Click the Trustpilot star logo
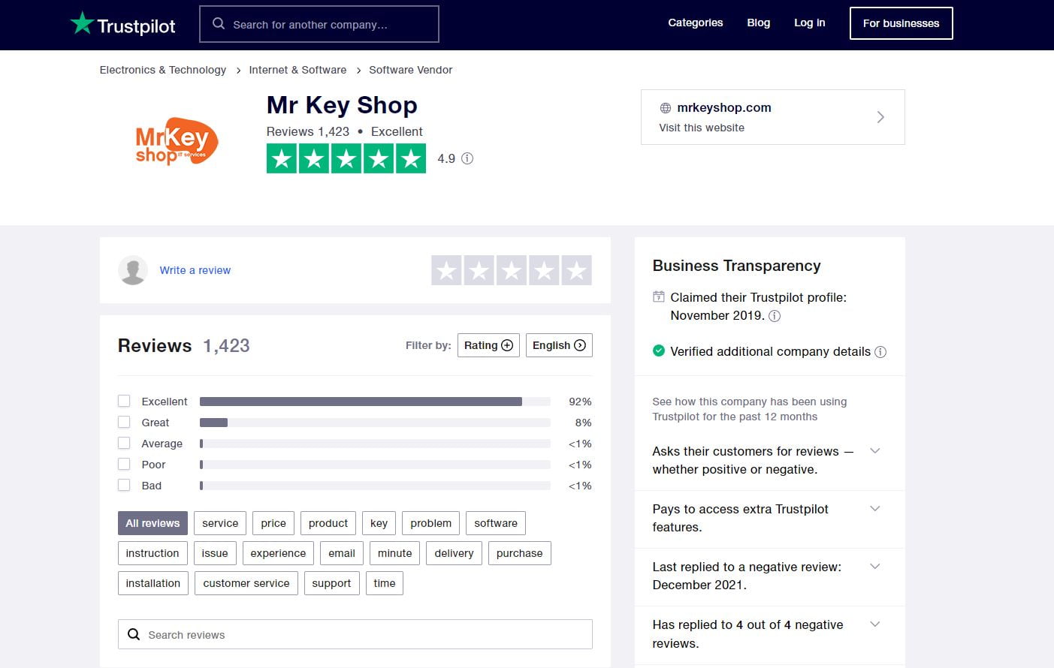The image size is (1054, 668). [82, 23]
